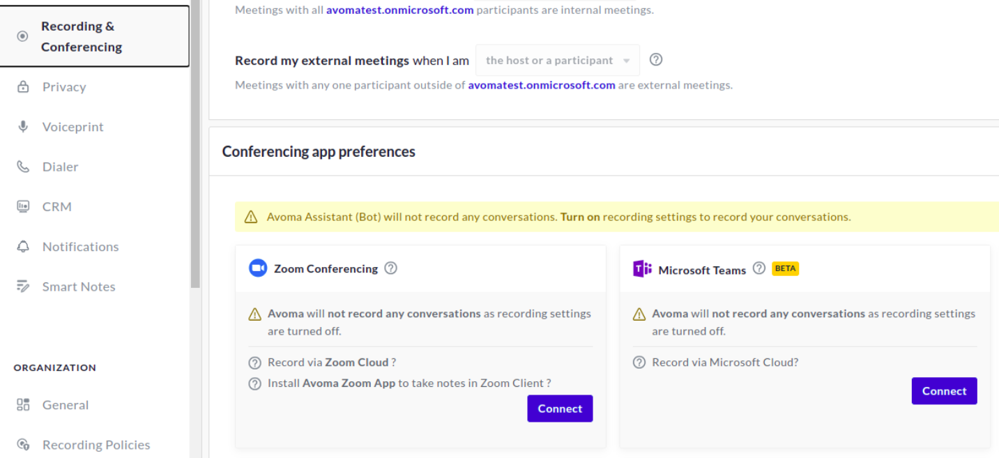Click Record via Microsoft Cloud text
Viewport: 999px width, 458px height.
click(725, 362)
